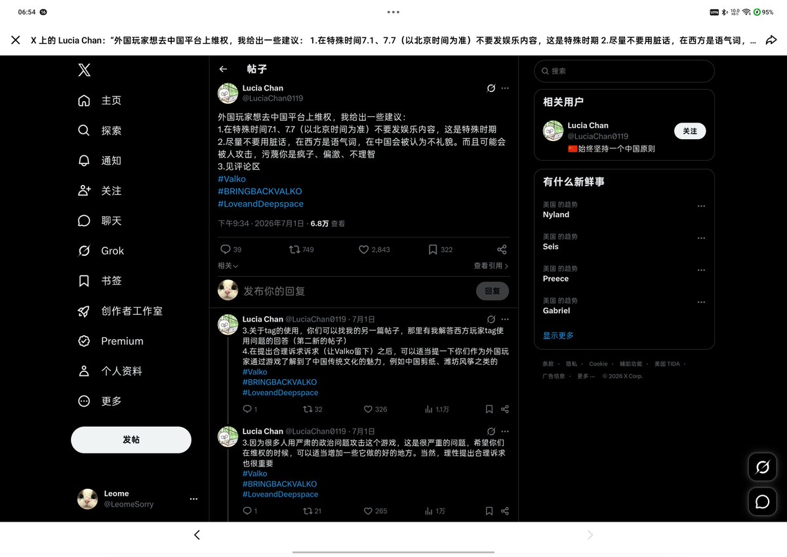
Task: Open #Valko hashtag in main post
Action: (x=232, y=179)
